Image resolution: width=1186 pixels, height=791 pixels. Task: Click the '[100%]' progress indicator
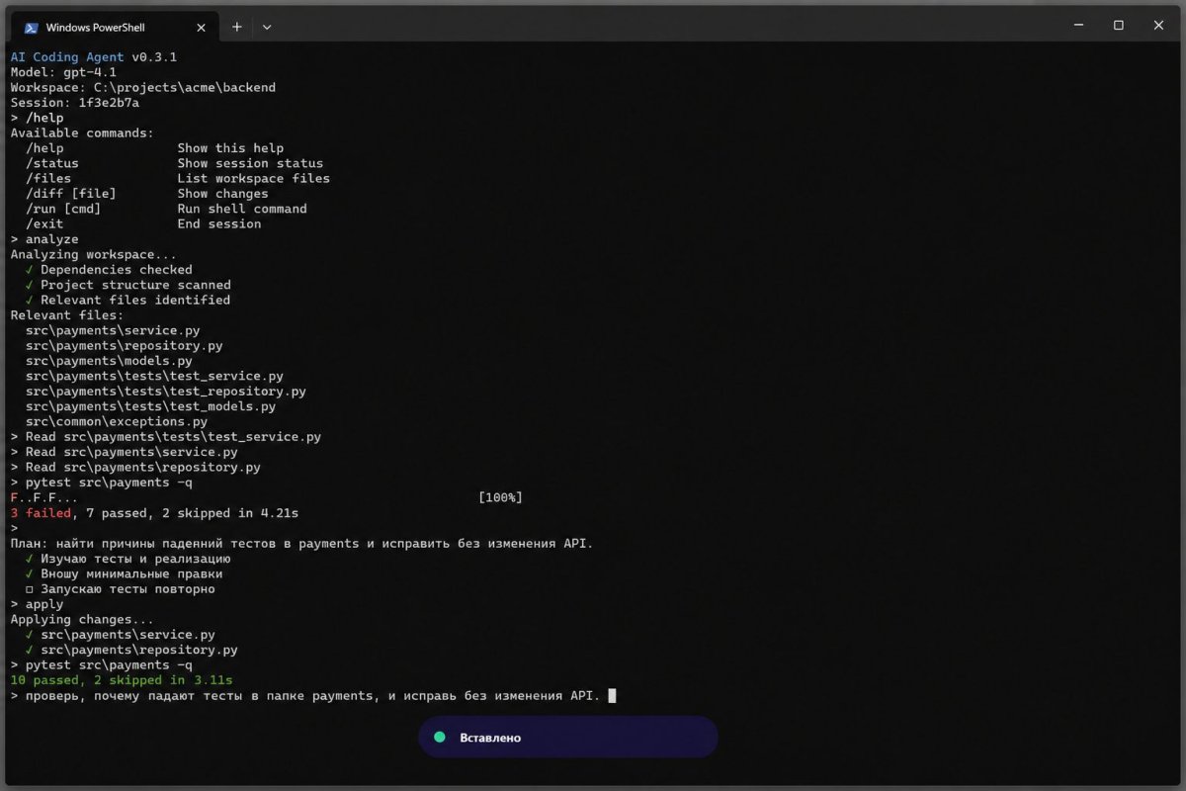click(500, 497)
